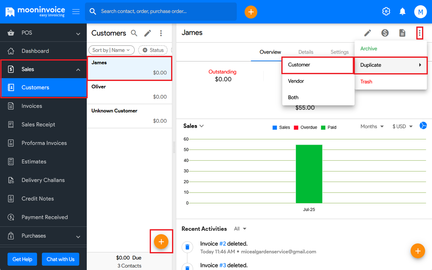432x270 pixels.
Task: Click the search icon in Customers list
Action: pos(134,33)
